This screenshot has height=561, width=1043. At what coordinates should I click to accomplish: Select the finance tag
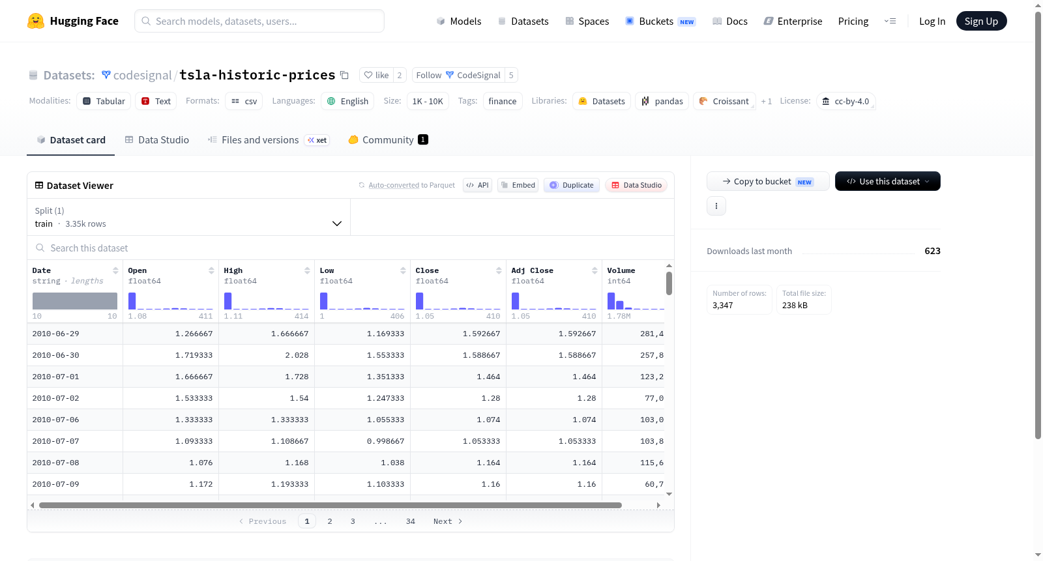(503, 101)
